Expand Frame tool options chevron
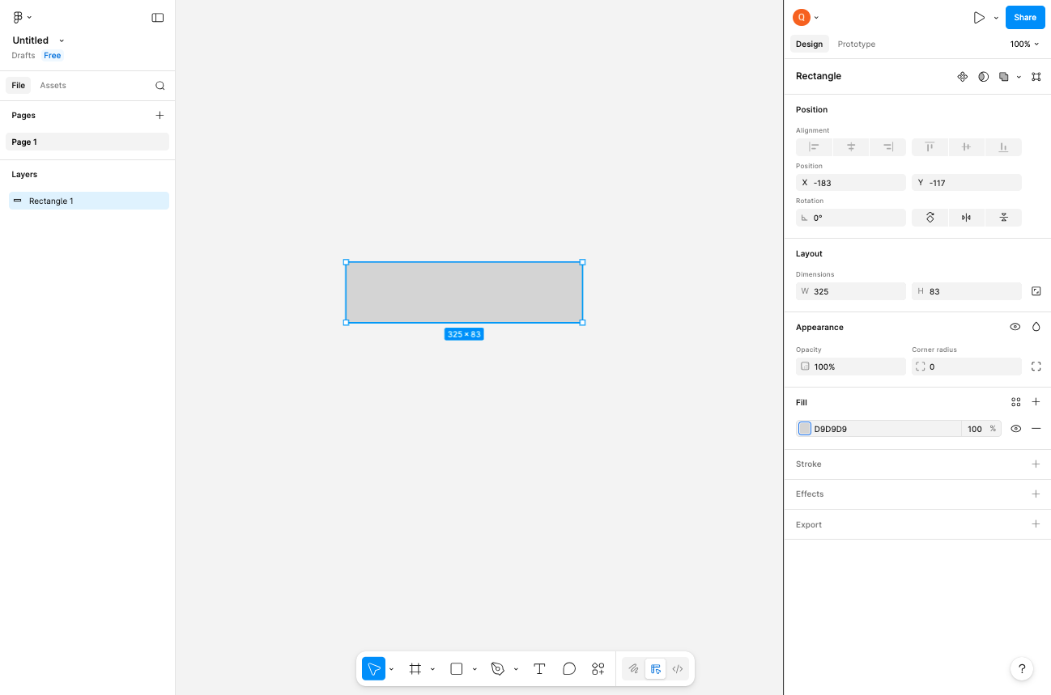Screen dimensions: 1051x695 coord(433,669)
